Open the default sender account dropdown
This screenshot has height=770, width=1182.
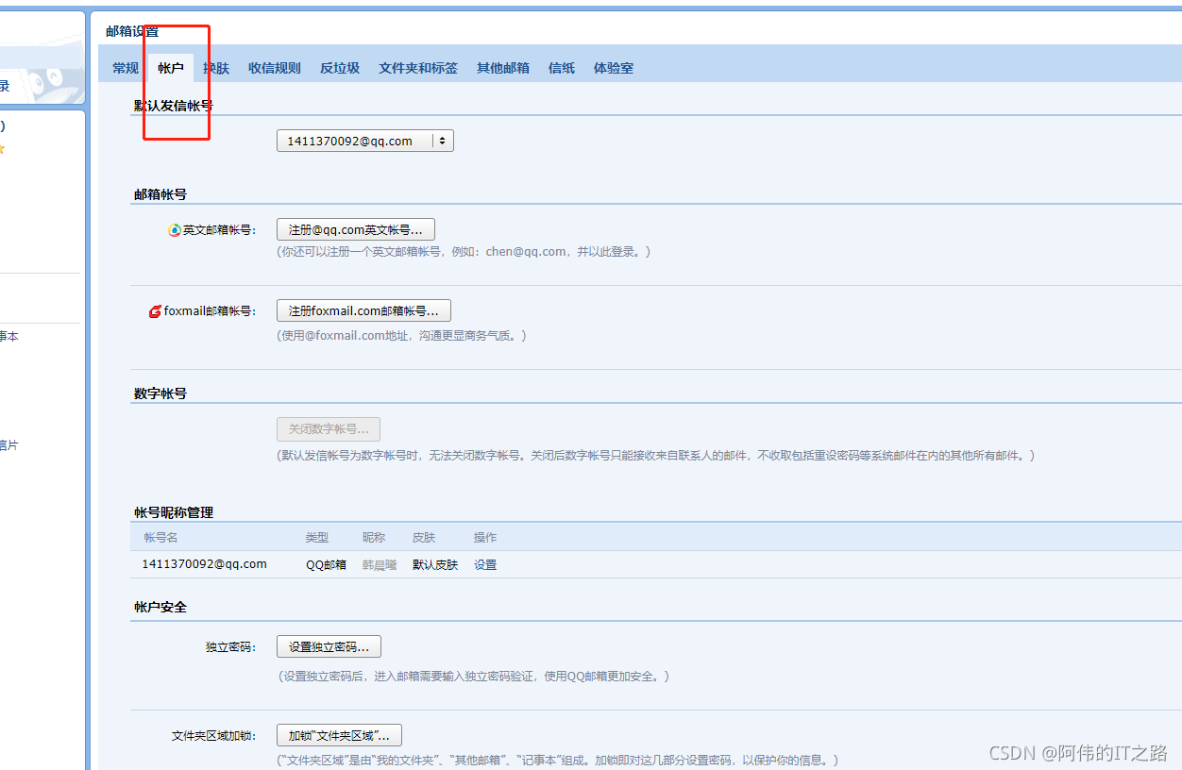365,141
